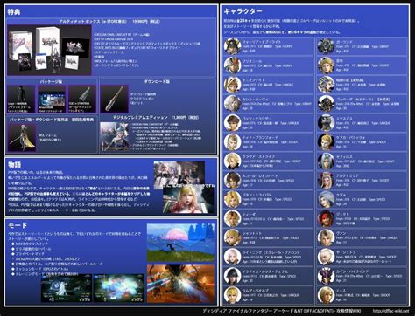Select the Tidus (ティーダ) portrait
The height and width of the screenshot is (316, 415).
[x=232, y=218]
